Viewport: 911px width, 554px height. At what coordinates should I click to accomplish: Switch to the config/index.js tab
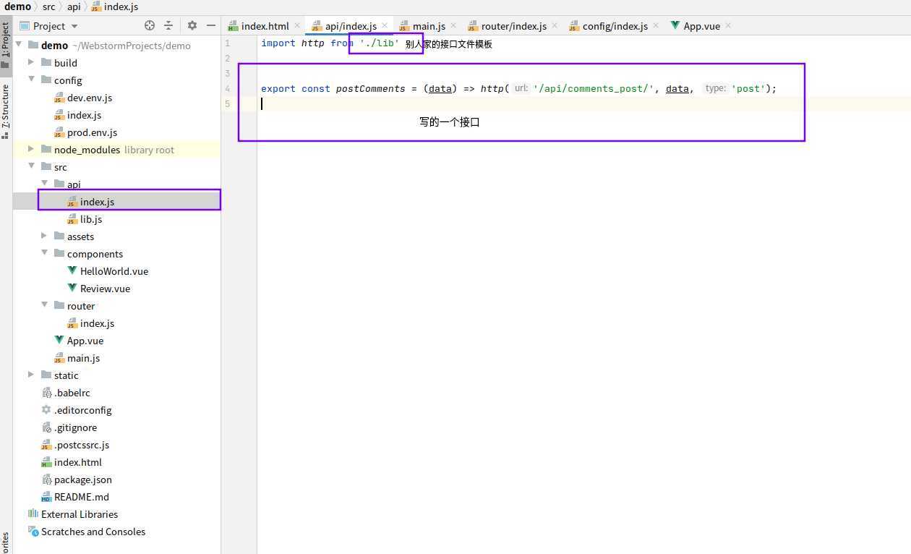[615, 26]
